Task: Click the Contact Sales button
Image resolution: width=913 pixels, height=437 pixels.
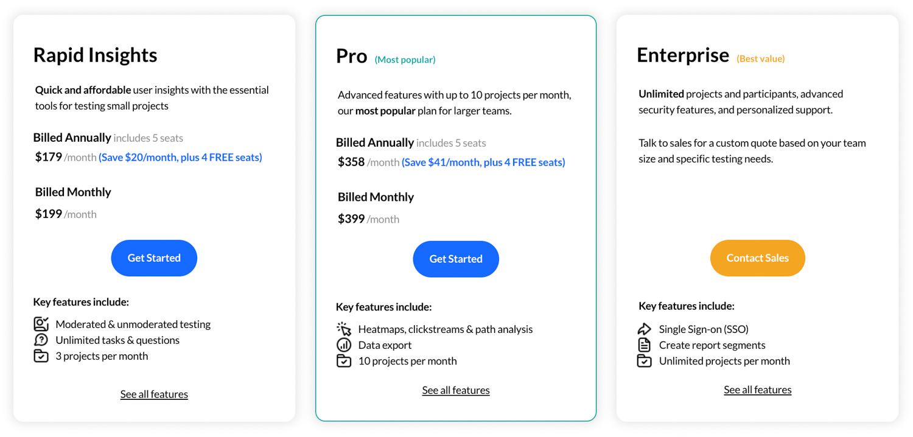Action: [758, 258]
